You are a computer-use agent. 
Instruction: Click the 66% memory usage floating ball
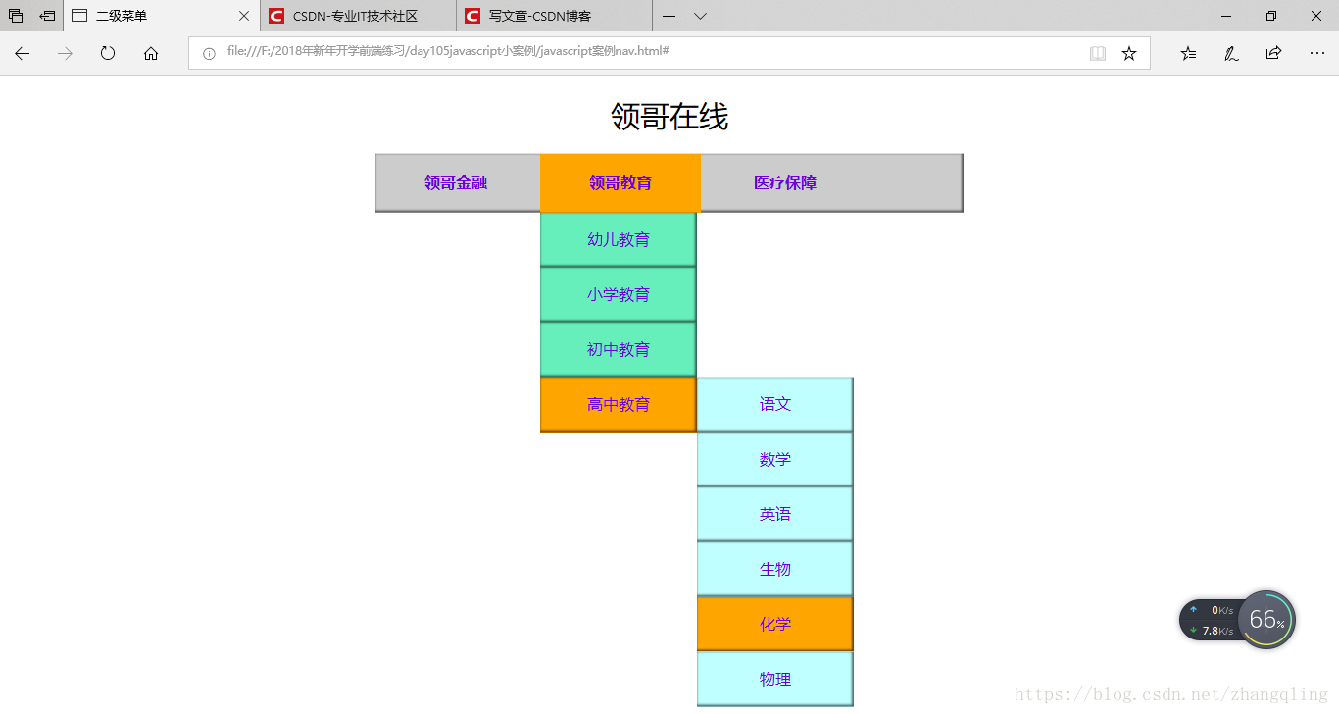pyautogui.click(x=1266, y=620)
